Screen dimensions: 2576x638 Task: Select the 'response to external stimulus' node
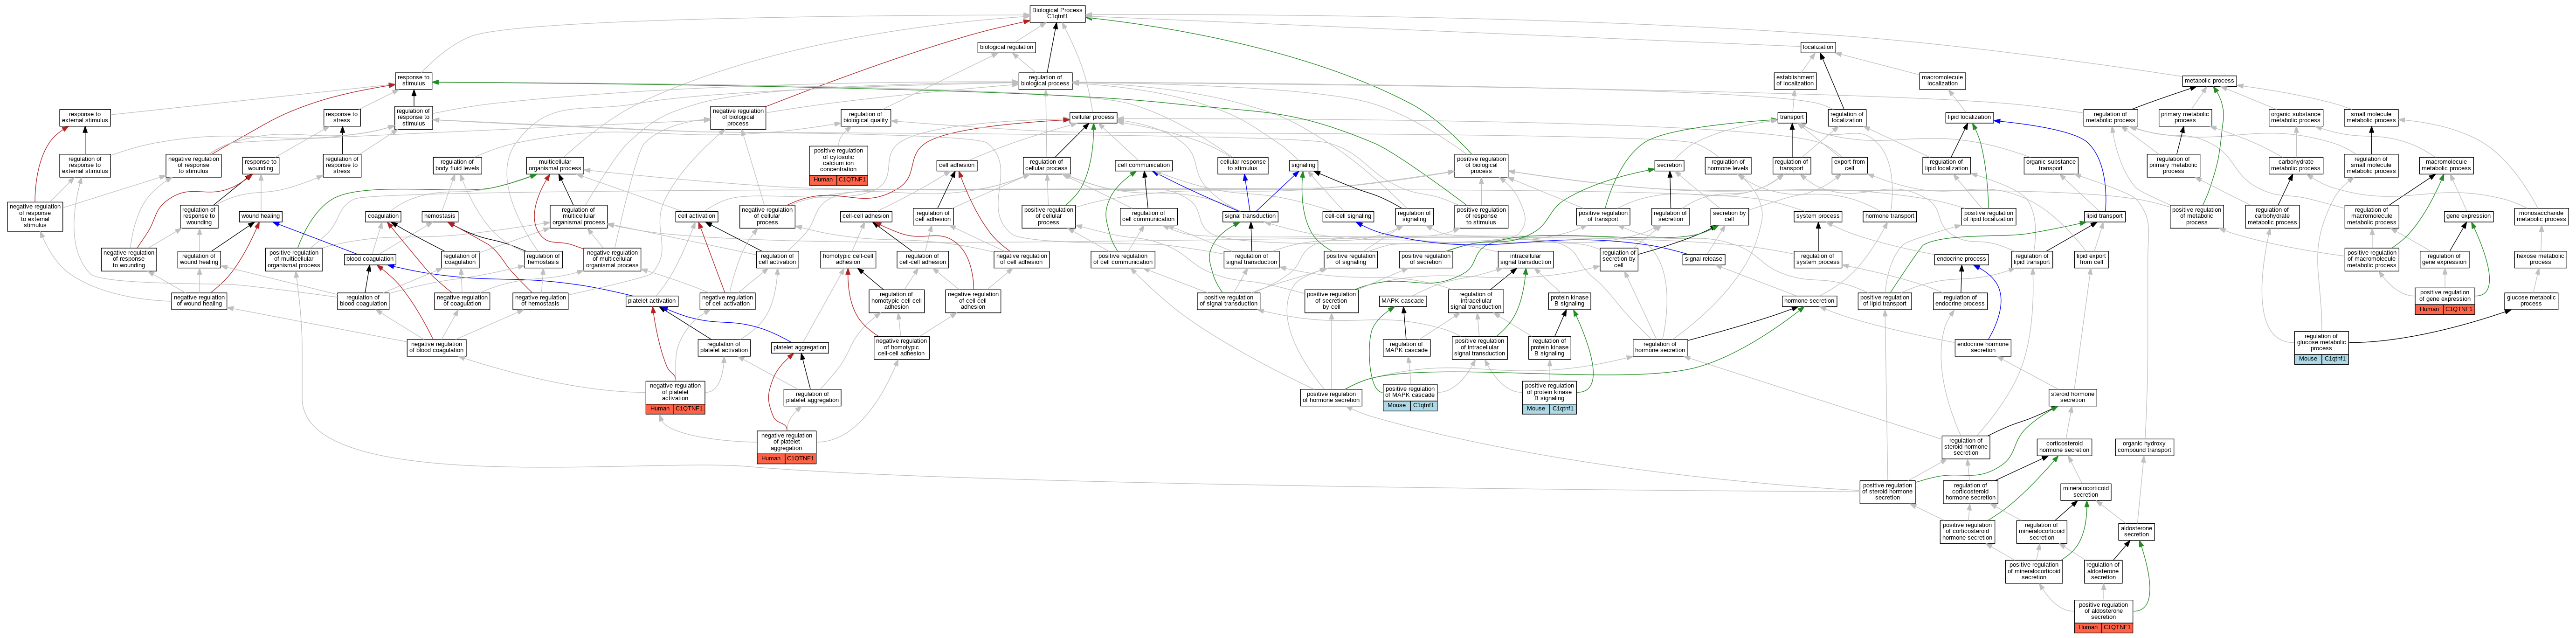(x=84, y=117)
